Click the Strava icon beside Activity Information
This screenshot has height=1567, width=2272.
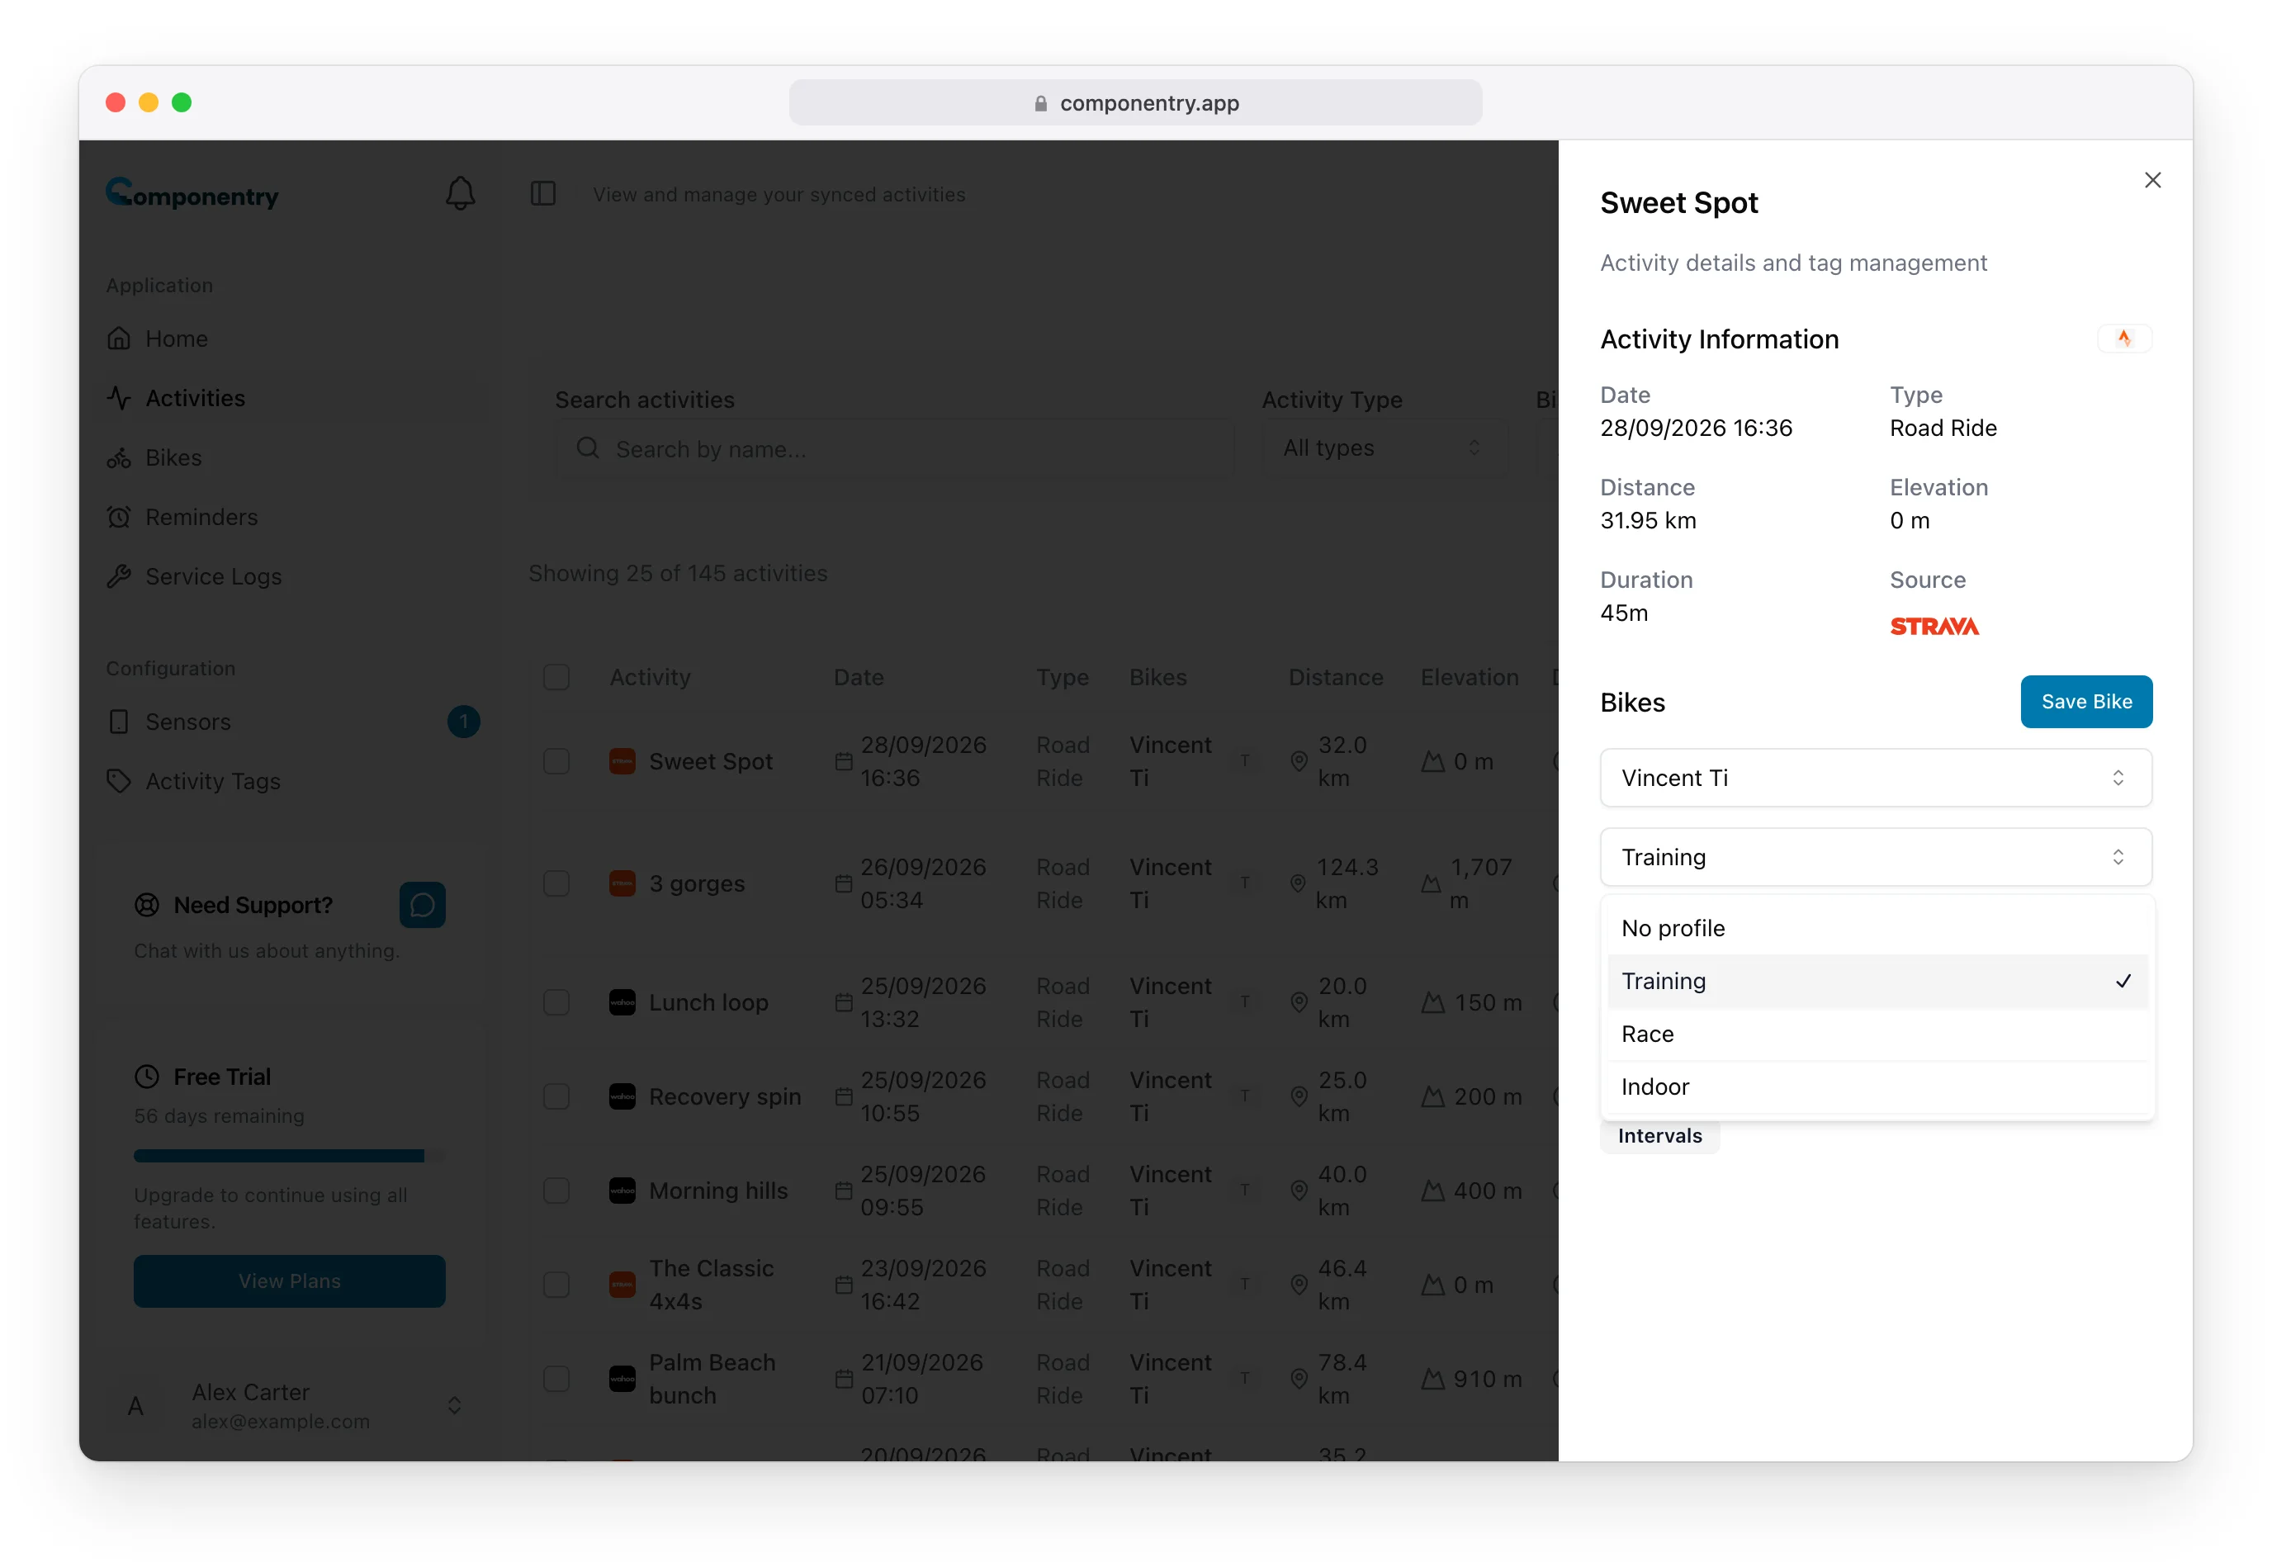tap(2123, 338)
